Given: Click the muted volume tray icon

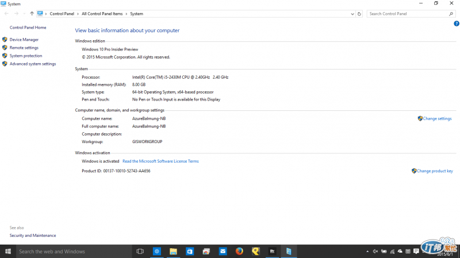Looking at the screenshot, I should pyautogui.click(x=375, y=251).
